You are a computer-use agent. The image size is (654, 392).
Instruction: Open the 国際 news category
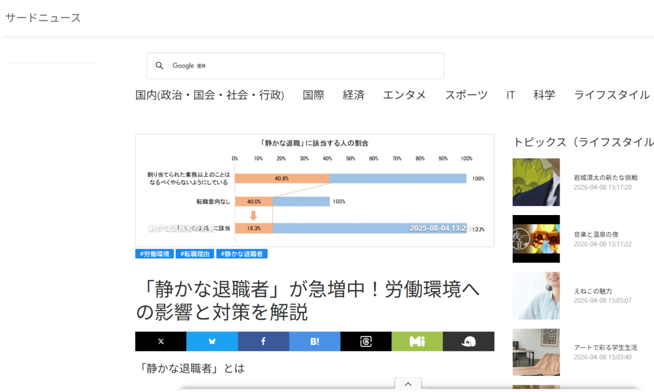coord(313,95)
